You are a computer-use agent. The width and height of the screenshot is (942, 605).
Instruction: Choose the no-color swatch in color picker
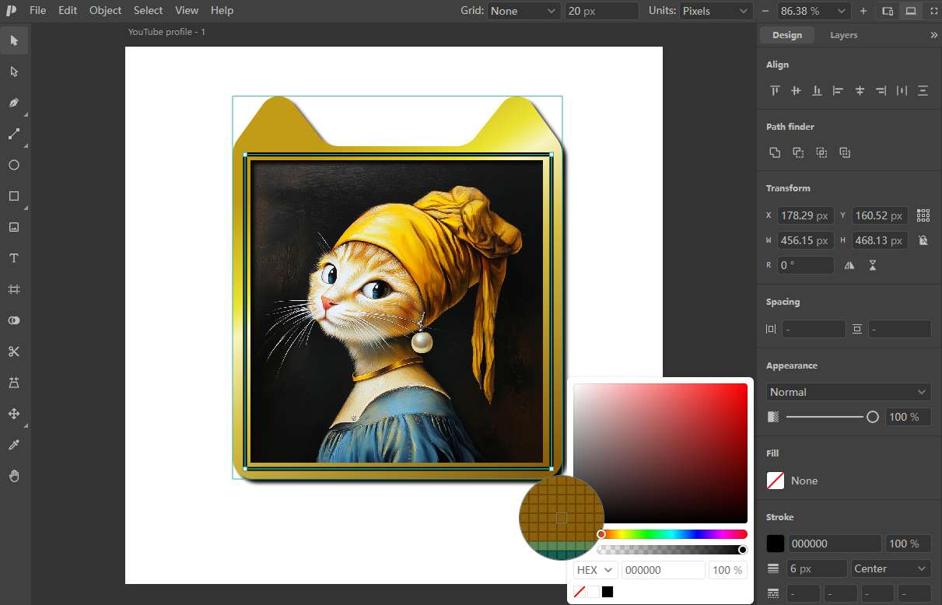(x=580, y=592)
